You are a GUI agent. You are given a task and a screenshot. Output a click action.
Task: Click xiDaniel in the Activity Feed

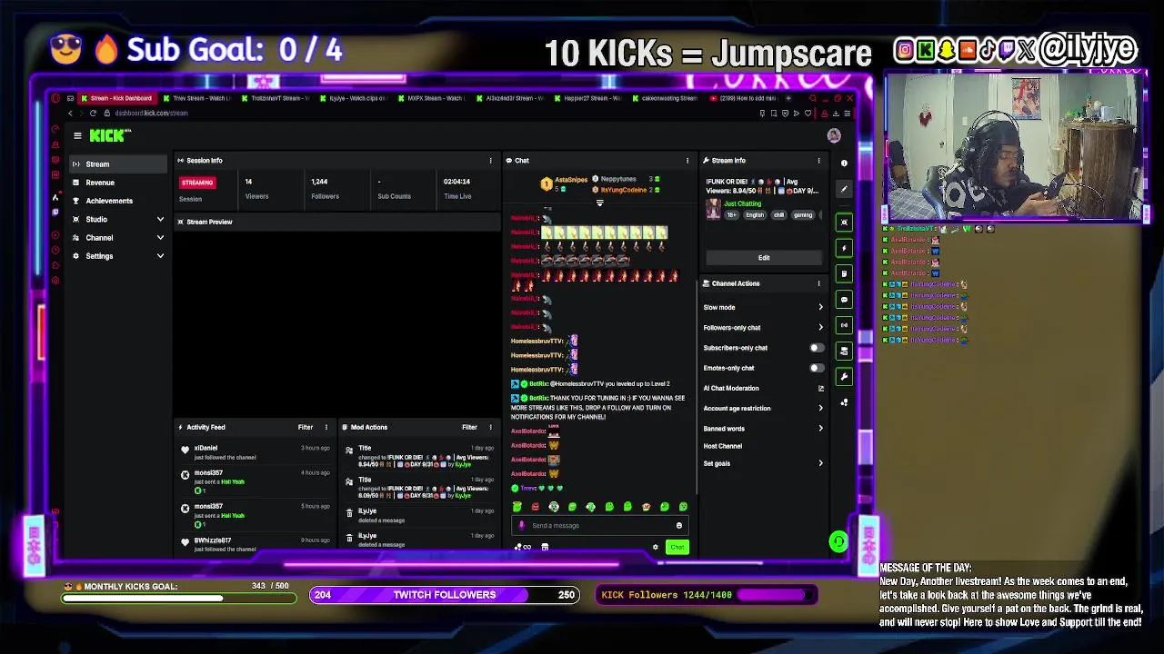point(206,448)
